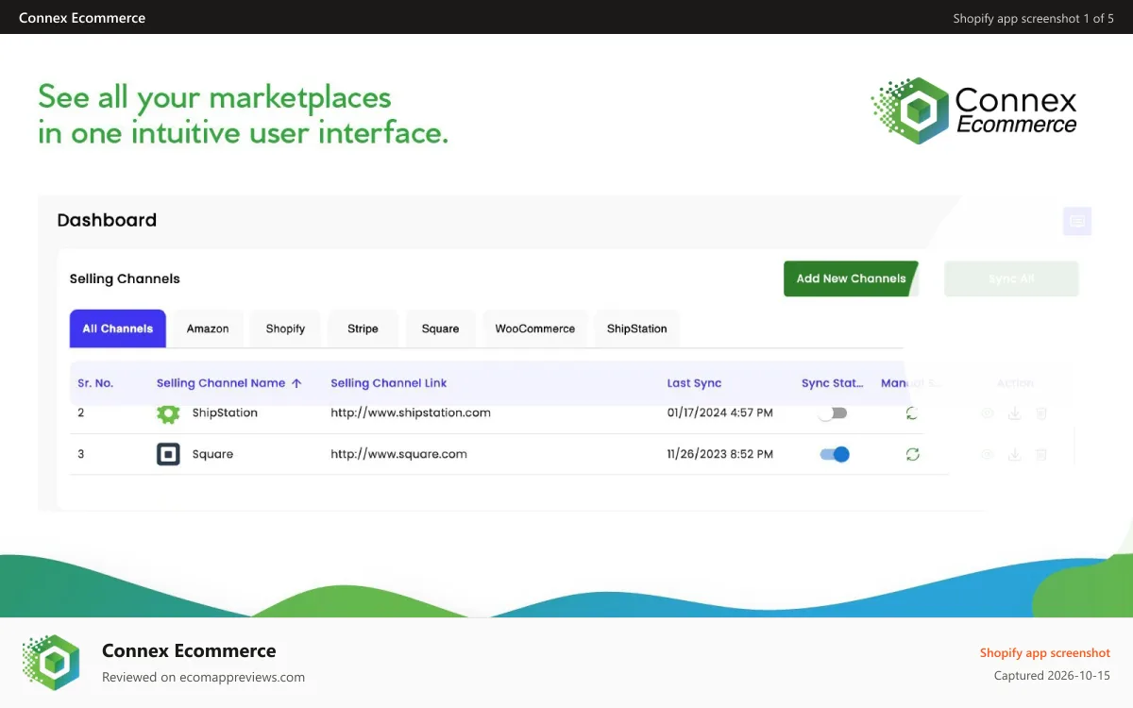Show the WooCommerce tab

pos(535,329)
